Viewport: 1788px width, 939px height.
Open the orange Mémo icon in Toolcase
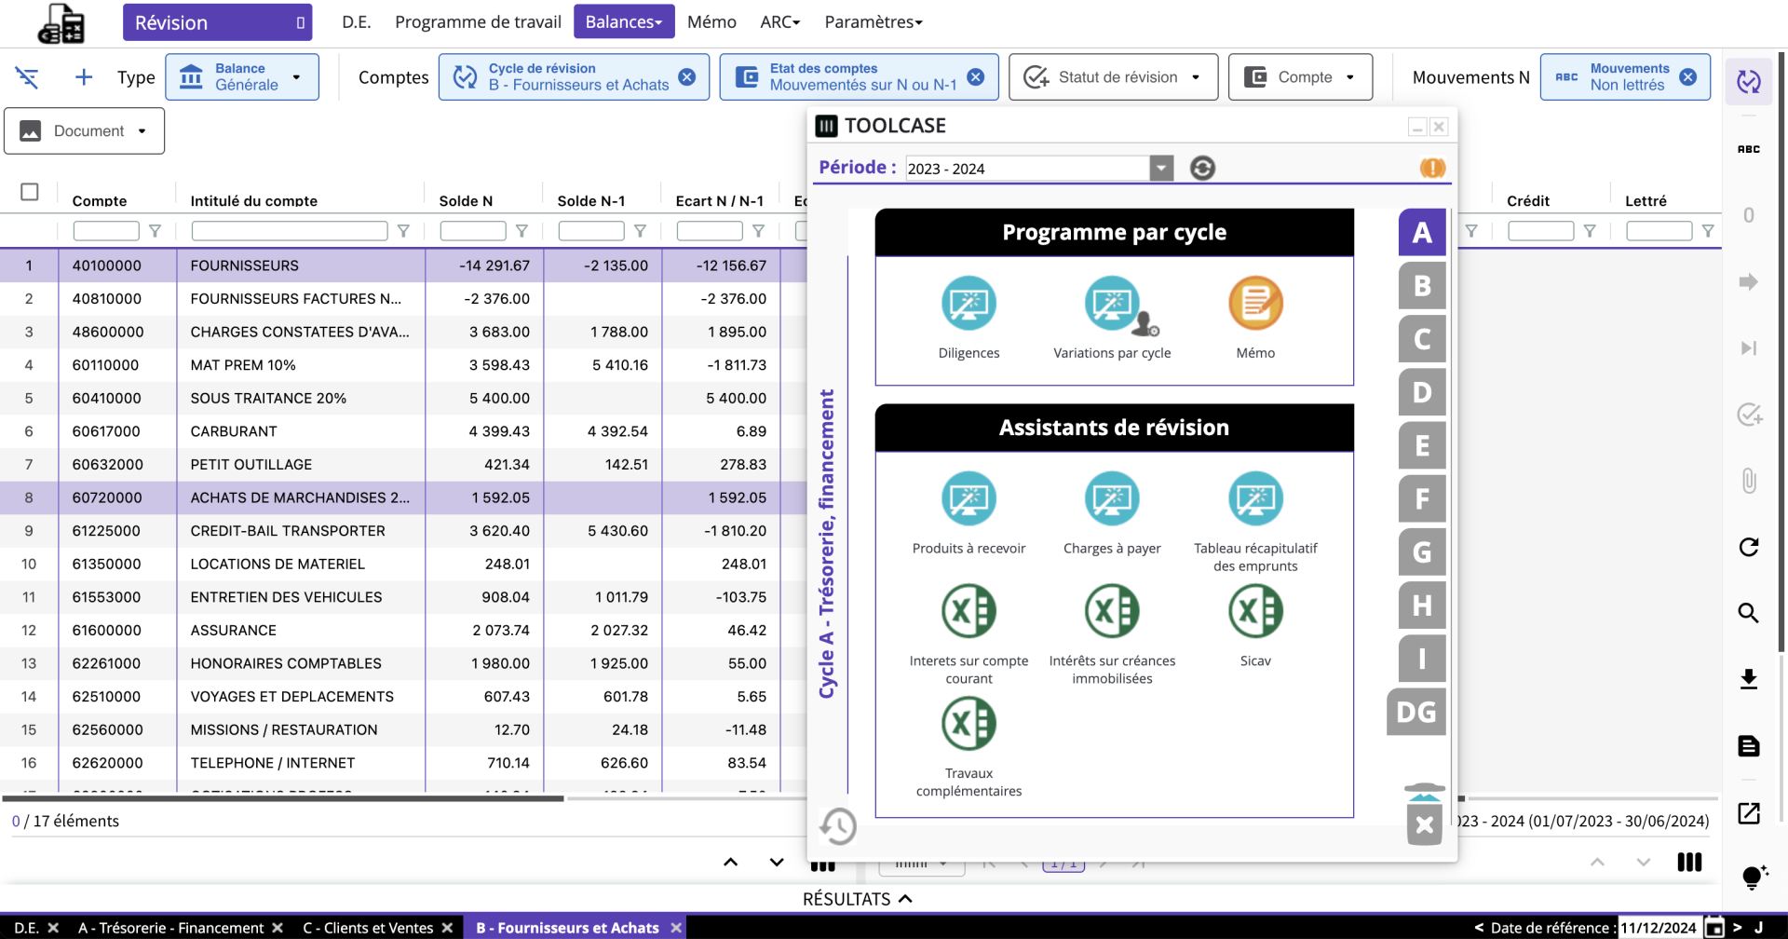coord(1254,304)
